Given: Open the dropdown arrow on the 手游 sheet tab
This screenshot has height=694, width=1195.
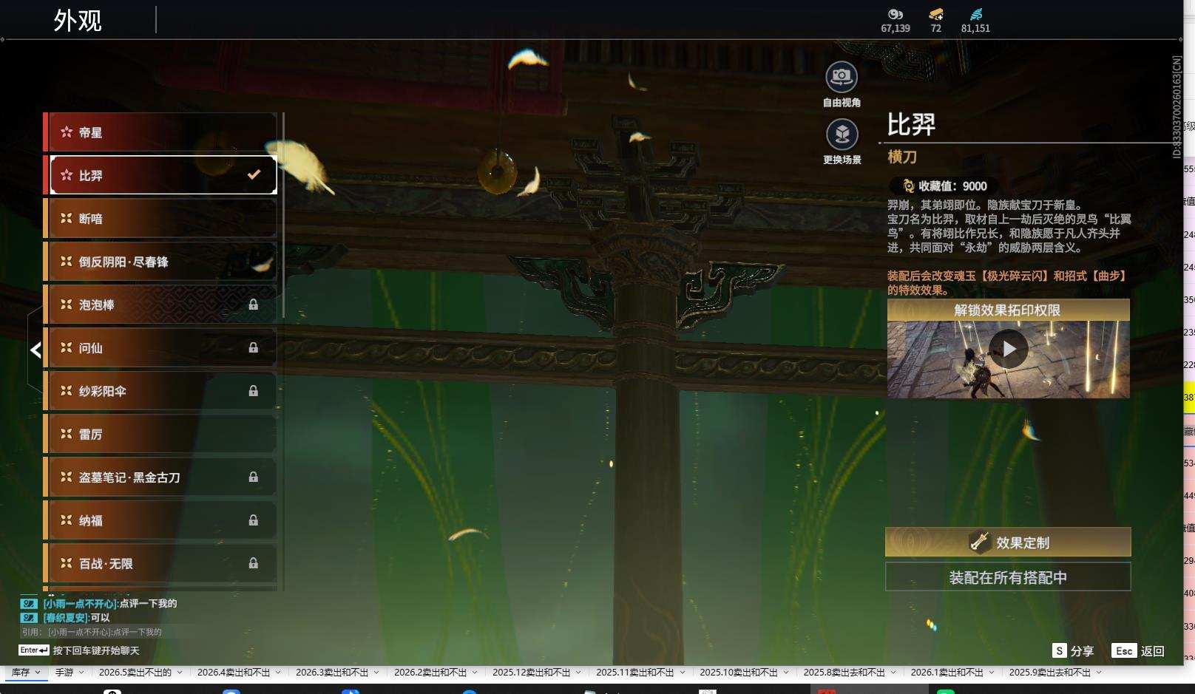Looking at the screenshot, I should click(x=81, y=673).
